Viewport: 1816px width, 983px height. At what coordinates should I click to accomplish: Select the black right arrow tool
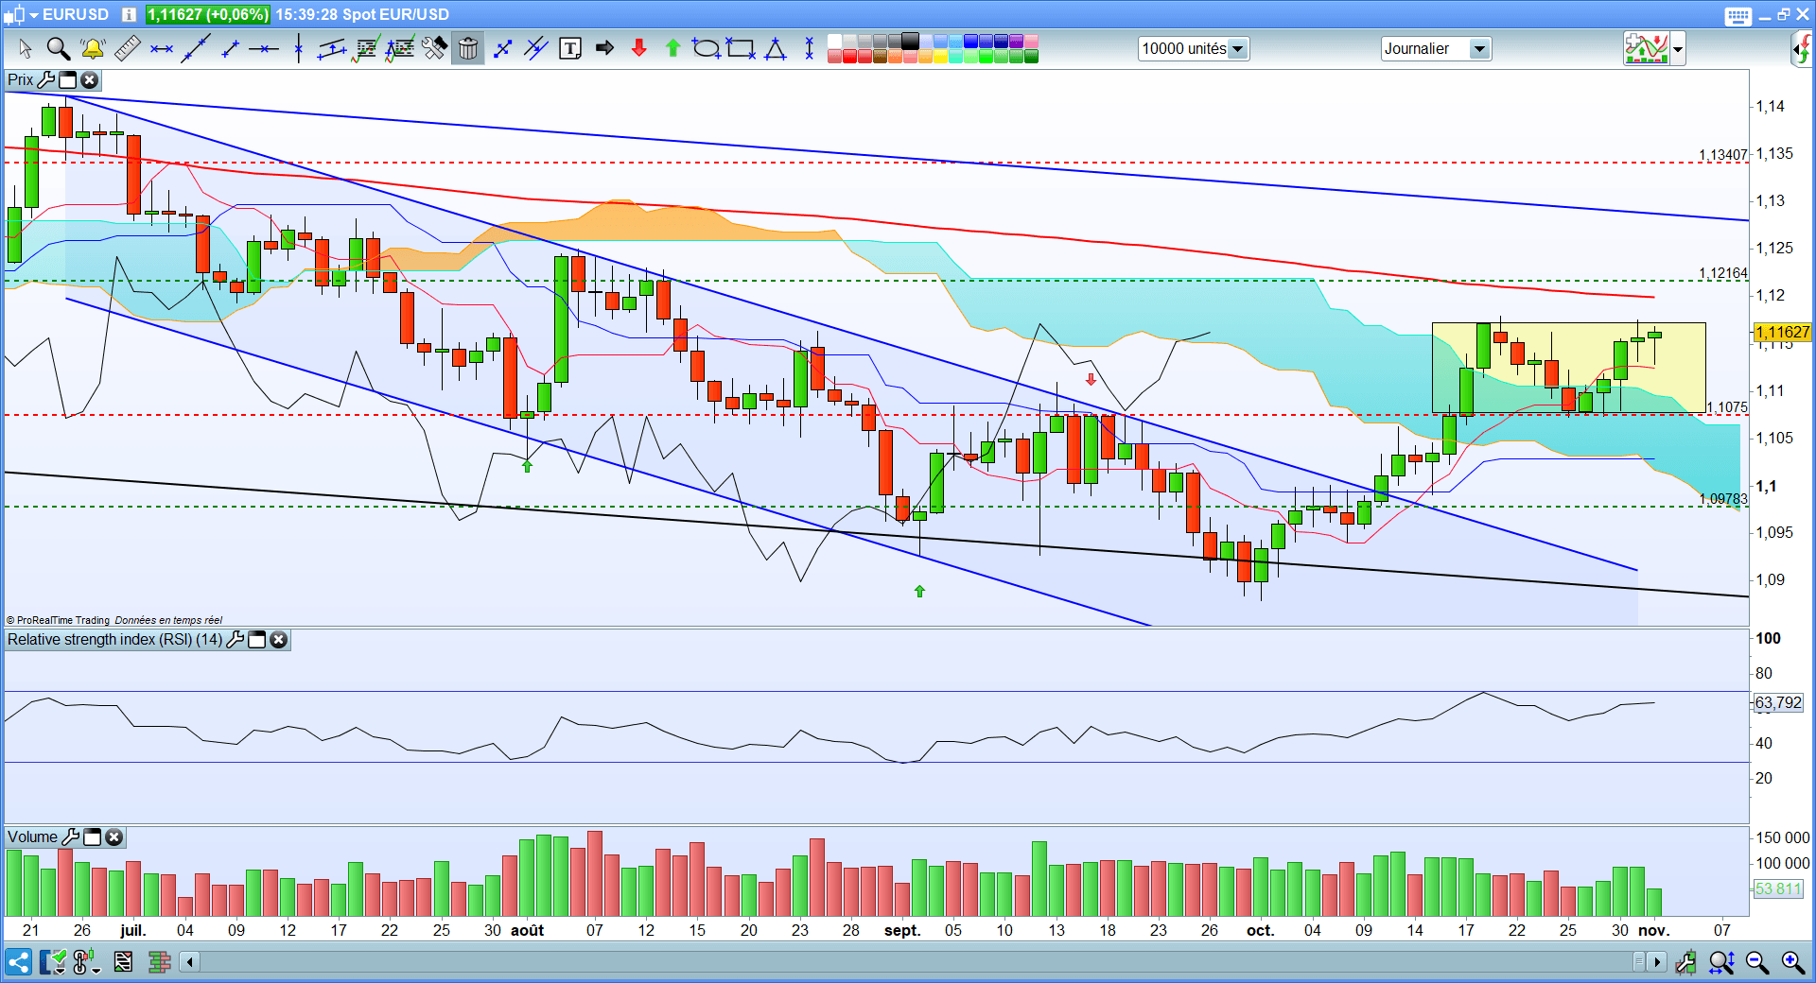(x=605, y=48)
